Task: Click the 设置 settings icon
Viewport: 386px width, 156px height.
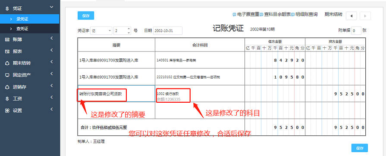Action: click(x=7, y=110)
